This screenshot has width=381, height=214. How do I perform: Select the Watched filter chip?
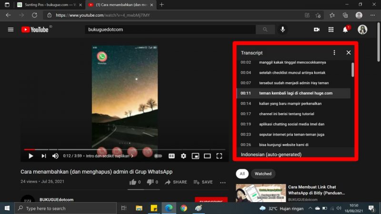tap(263, 174)
